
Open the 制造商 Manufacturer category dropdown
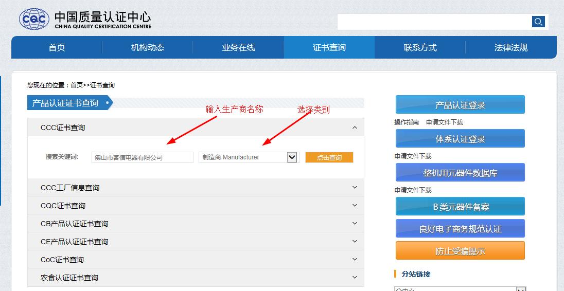pos(249,157)
